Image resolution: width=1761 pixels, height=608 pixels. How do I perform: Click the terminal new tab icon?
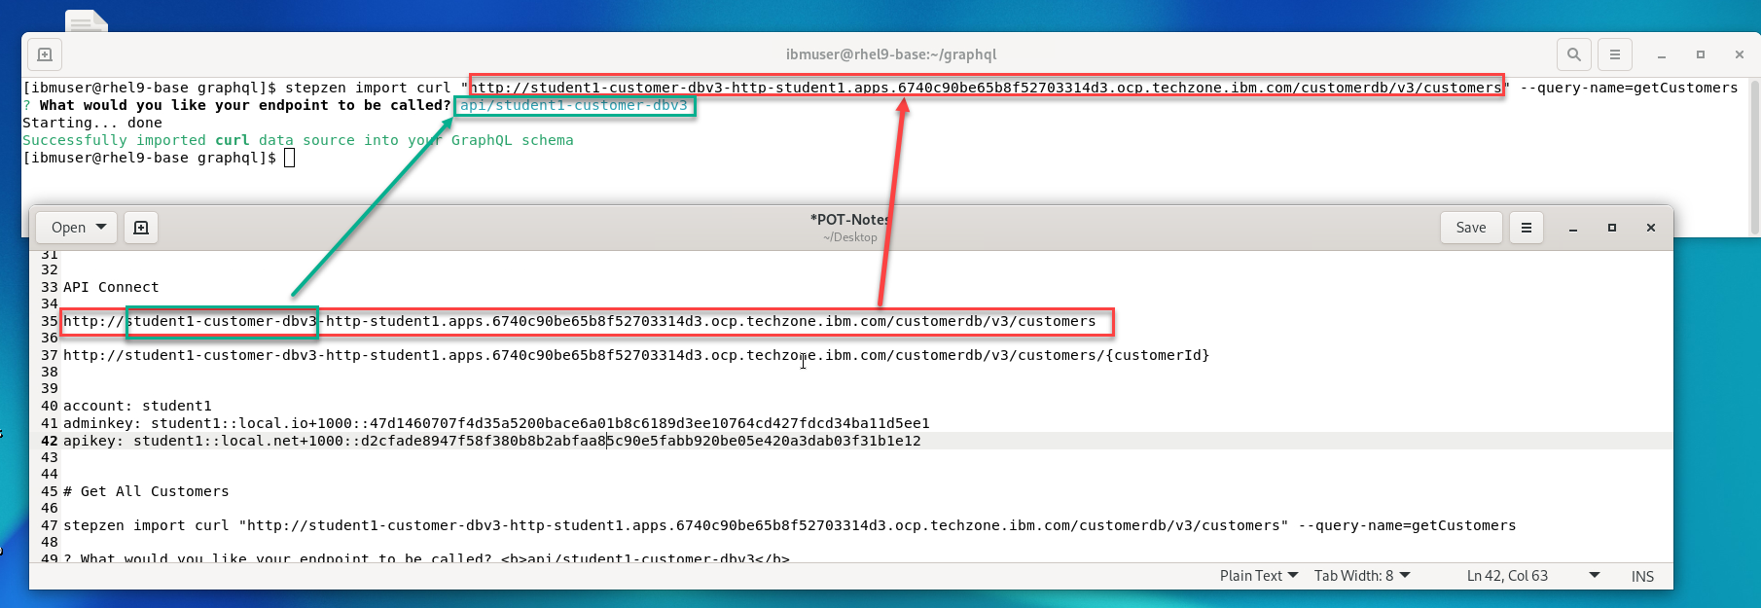click(45, 54)
